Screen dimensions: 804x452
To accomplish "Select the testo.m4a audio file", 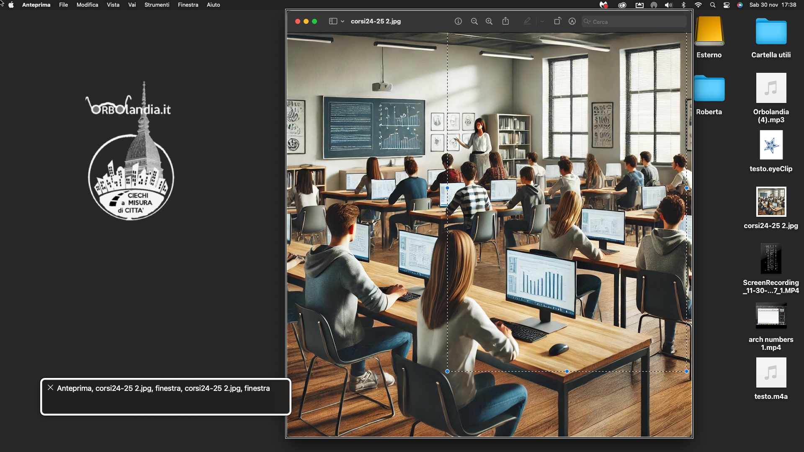I will pos(771,372).
